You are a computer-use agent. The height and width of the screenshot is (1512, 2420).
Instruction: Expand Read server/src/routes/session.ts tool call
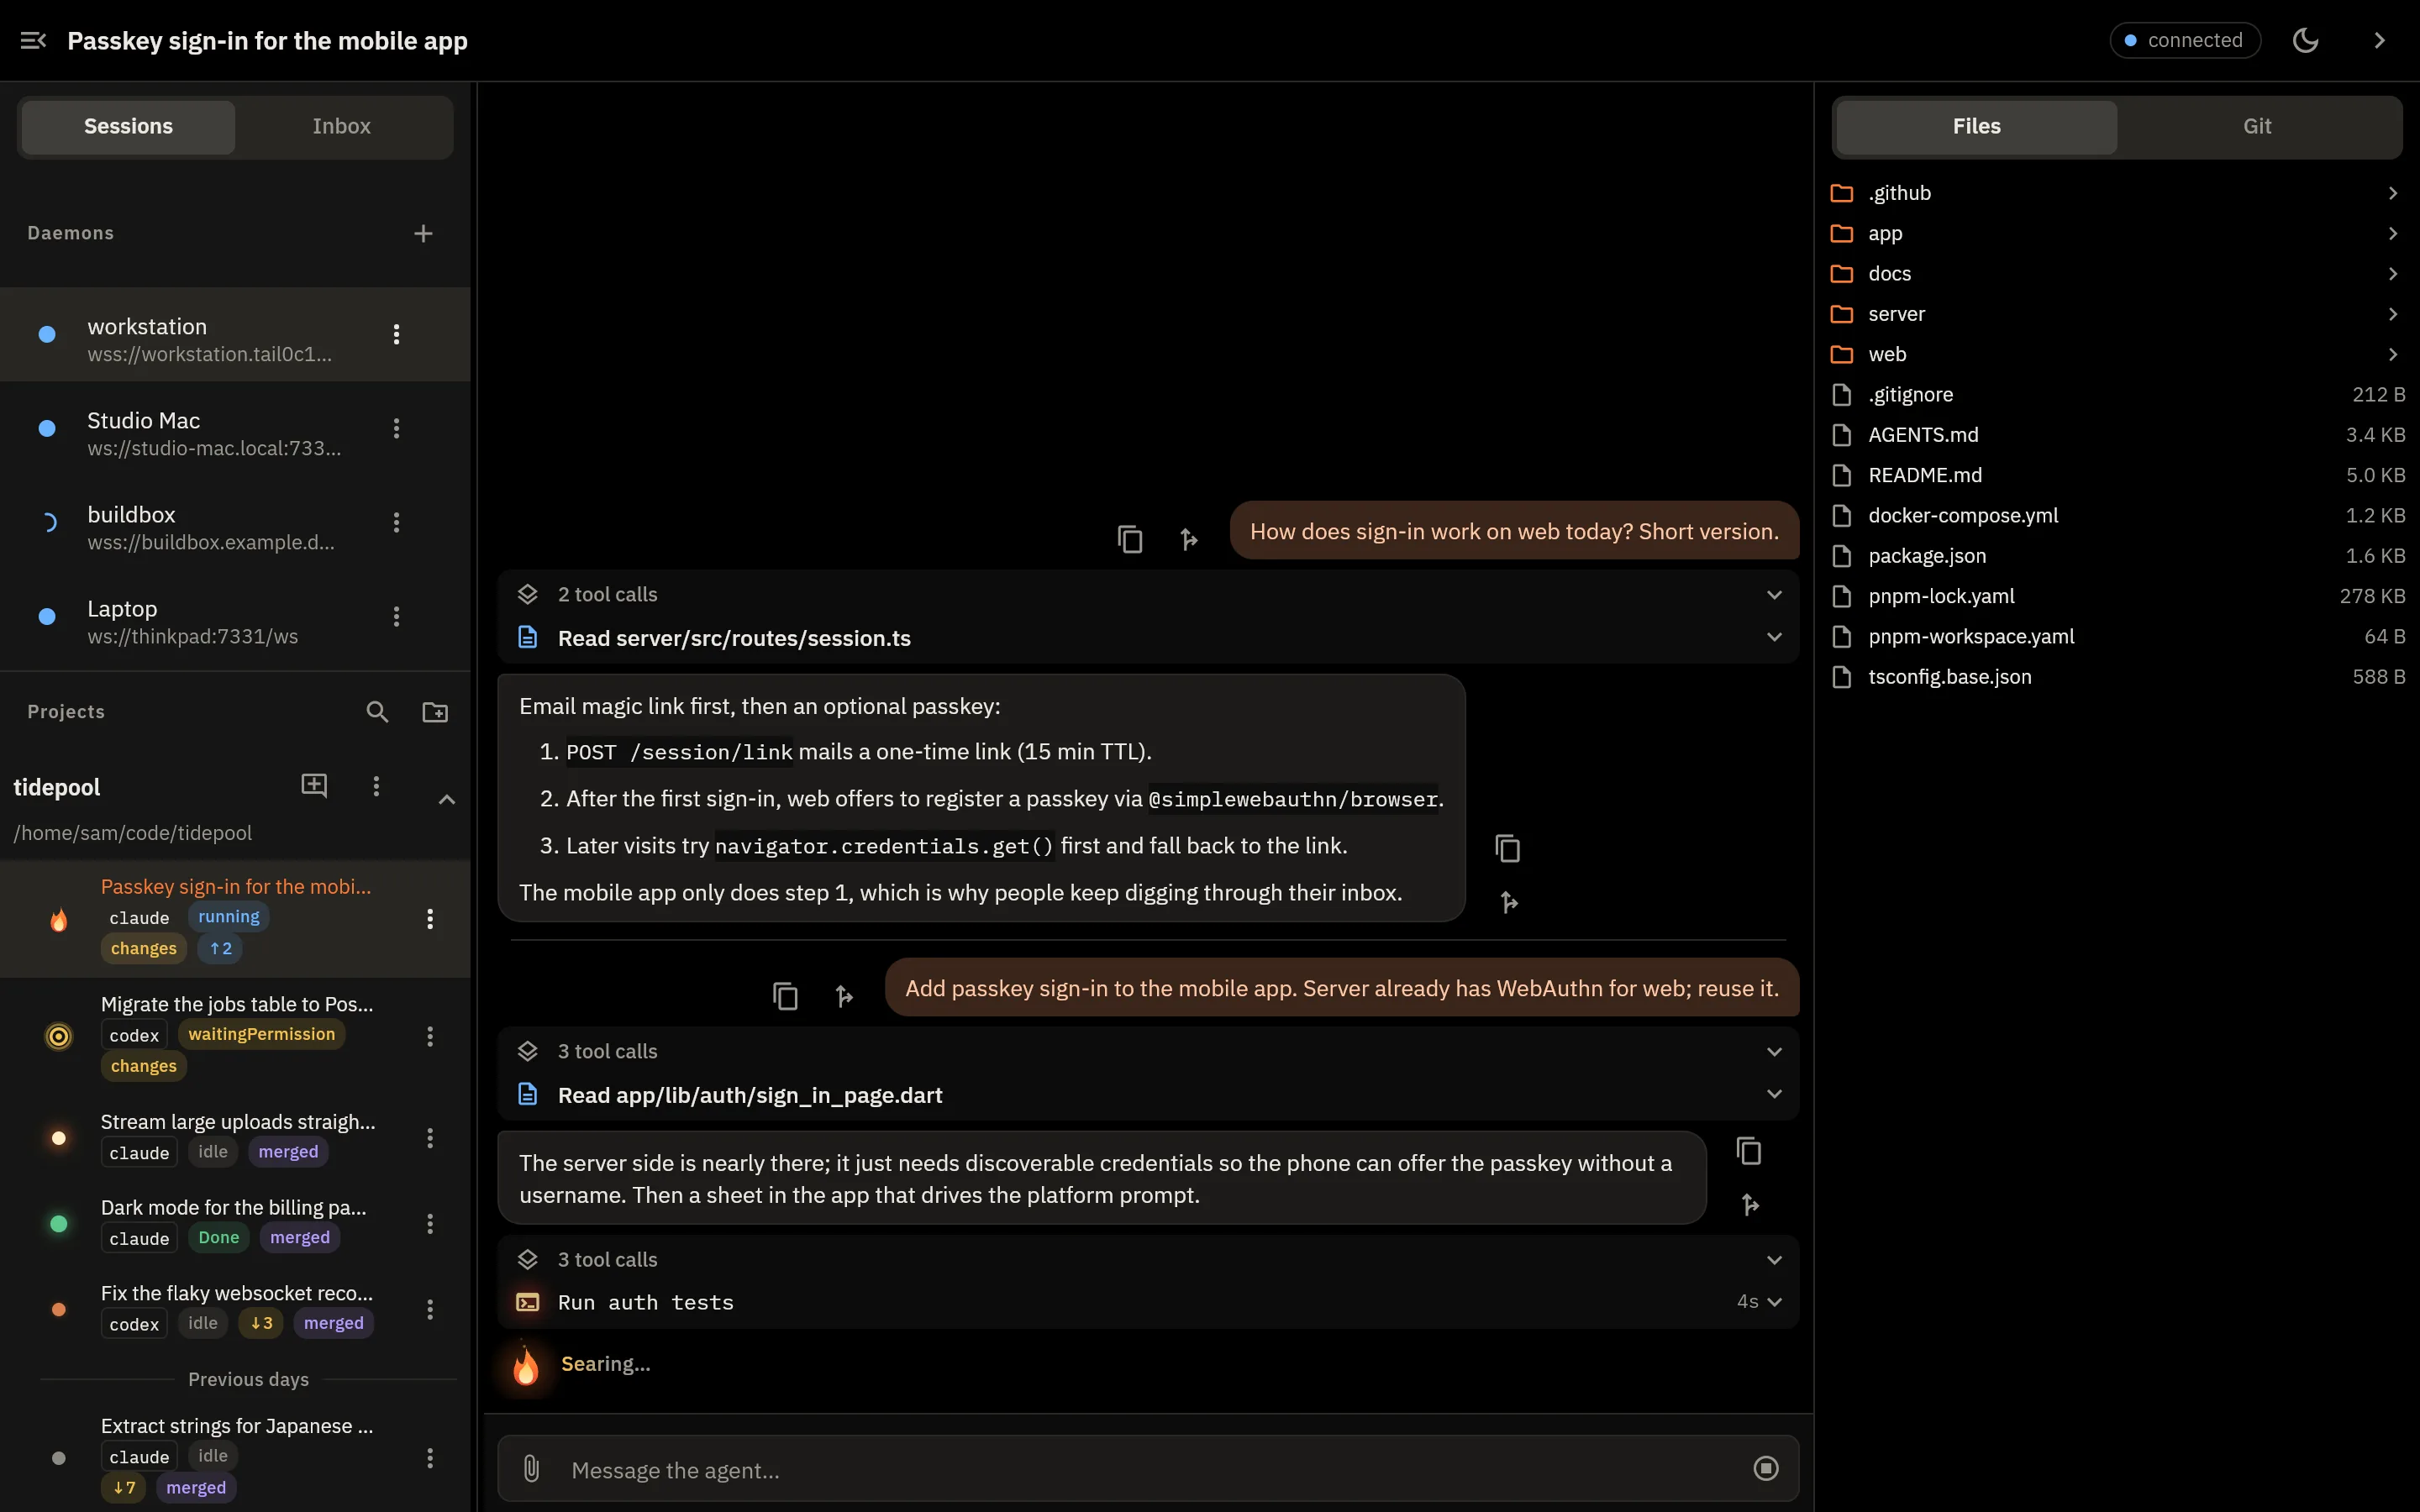[1148, 638]
